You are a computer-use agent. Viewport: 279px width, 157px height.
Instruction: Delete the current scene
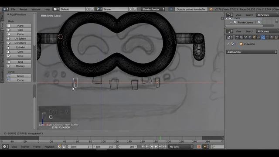click(135, 9)
